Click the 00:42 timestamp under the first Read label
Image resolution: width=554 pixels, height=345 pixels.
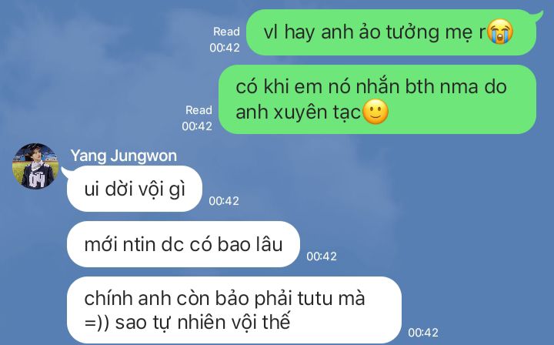(225, 48)
